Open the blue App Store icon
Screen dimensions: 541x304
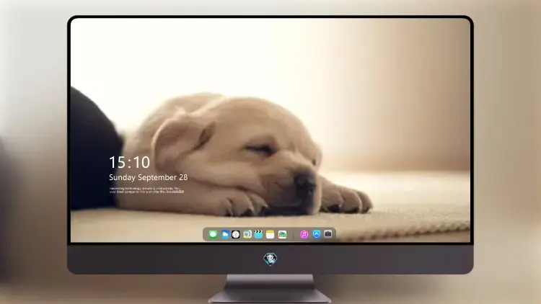click(x=317, y=234)
